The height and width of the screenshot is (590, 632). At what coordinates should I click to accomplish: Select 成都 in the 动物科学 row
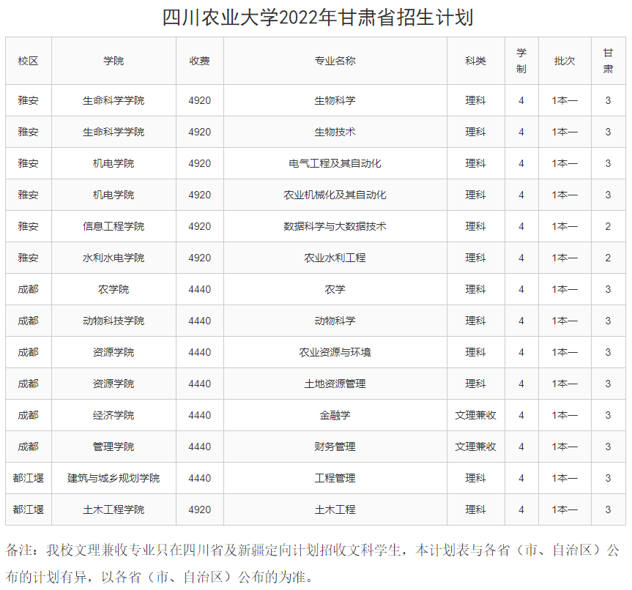(x=29, y=321)
